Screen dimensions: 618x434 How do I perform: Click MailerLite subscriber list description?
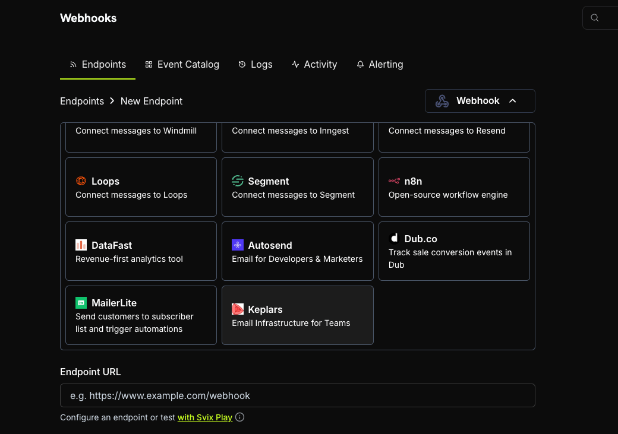pyautogui.click(x=134, y=322)
